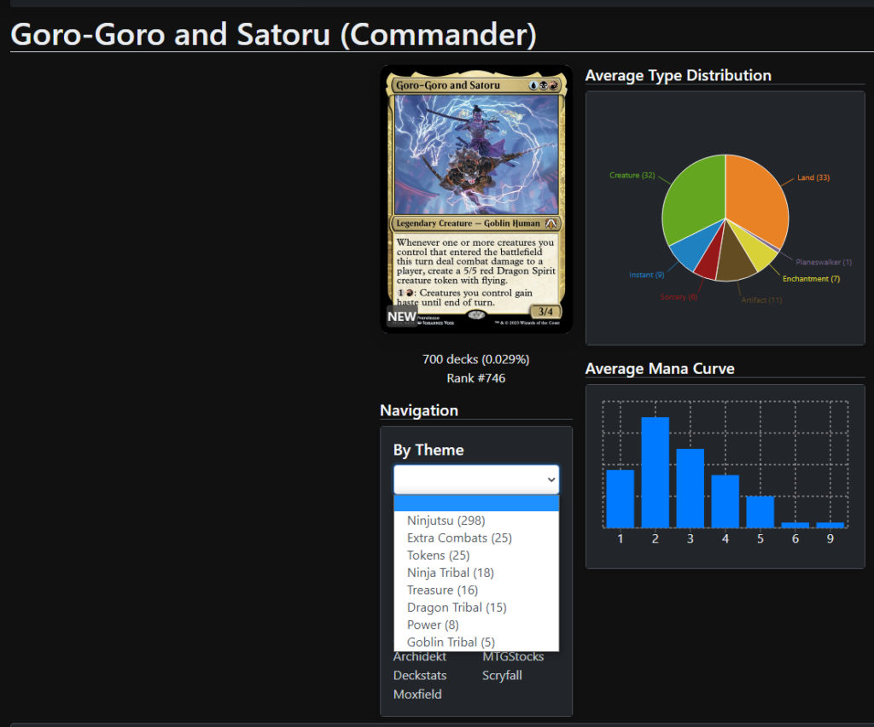Viewport: 874px width, 727px height.
Task: Select Power (8) theme option
Action: point(433,625)
